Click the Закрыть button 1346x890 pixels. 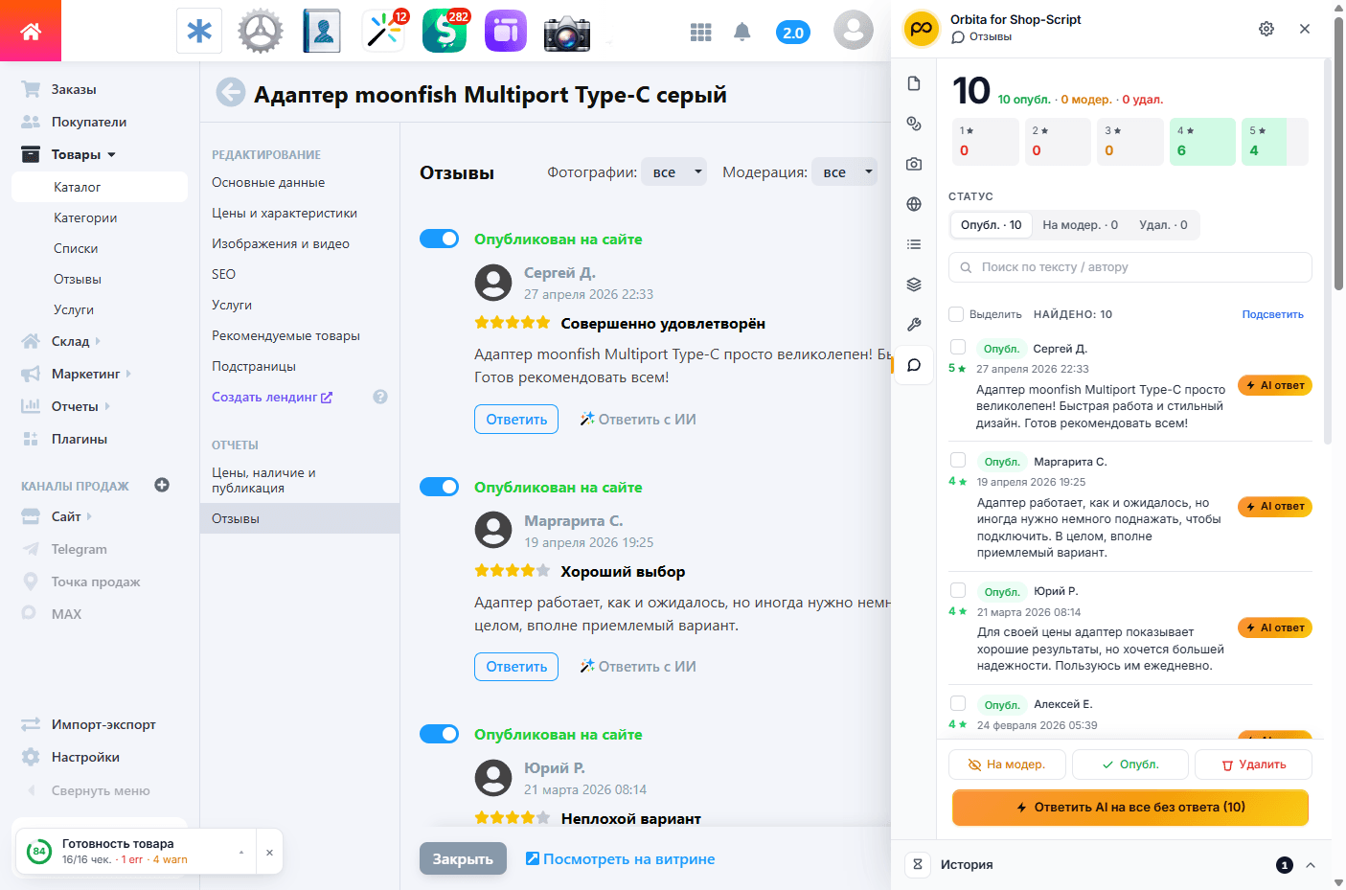click(463, 859)
